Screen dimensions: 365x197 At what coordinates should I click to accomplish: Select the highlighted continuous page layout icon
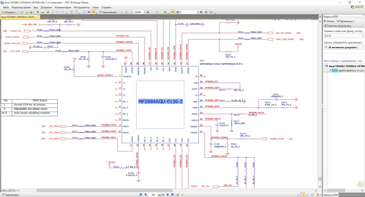303,195
